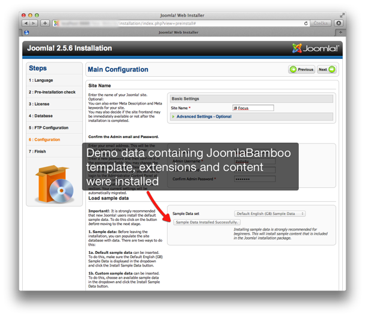365x317 pixels.
Task: Click the Joomla! 2.5.6 Installation title
Action: pyautogui.click(x=69, y=48)
